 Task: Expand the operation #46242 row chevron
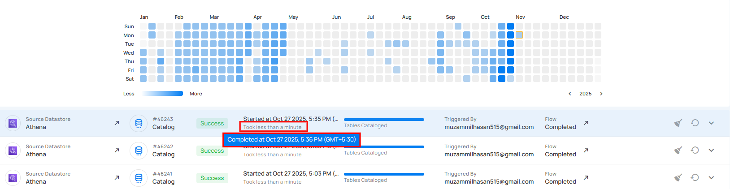[x=711, y=150]
